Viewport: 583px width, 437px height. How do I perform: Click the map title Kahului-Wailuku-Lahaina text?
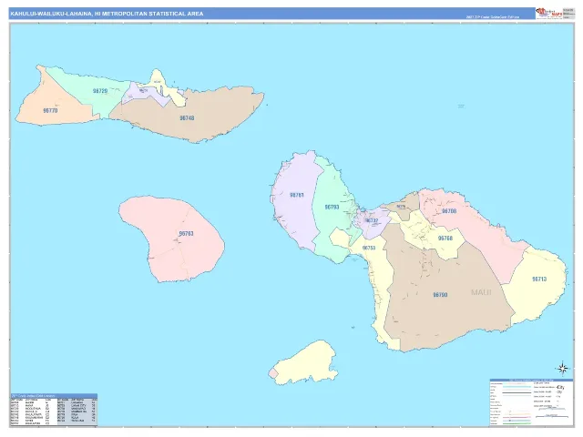coord(107,14)
